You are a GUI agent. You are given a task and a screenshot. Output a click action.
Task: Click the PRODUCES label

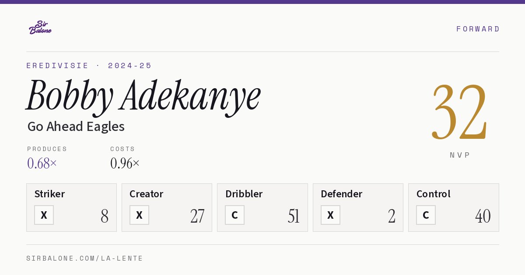coord(47,149)
